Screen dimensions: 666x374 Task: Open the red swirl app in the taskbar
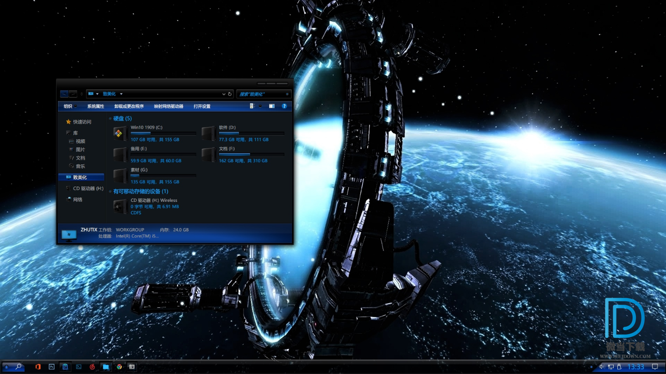click(x=92, y=367)
